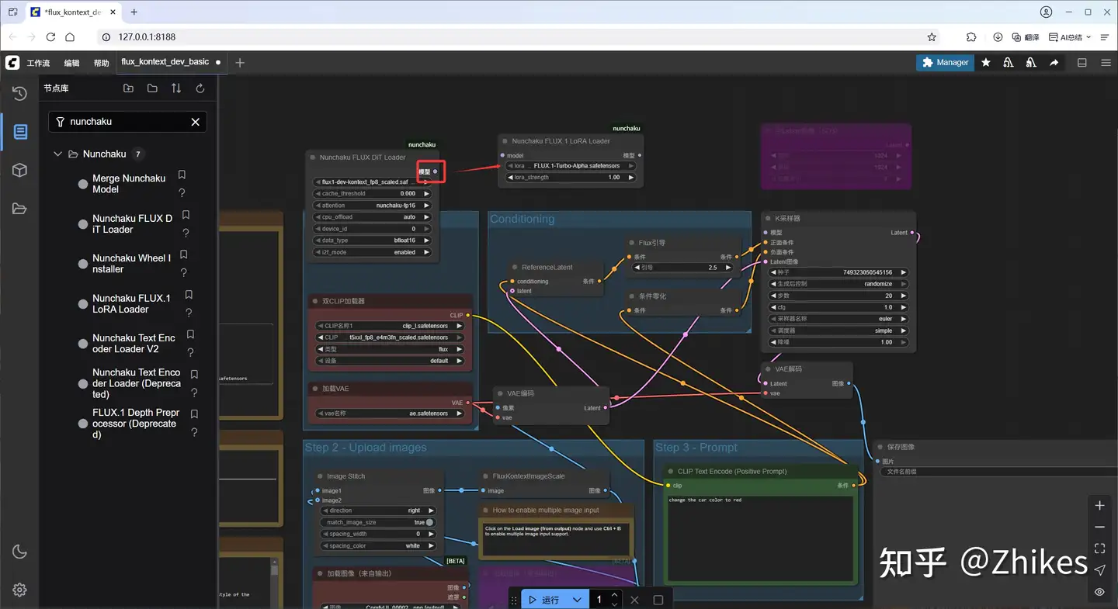Toggle dark theme with the moon icon
This screenshot has width=1118, height=609.
point(19,552)
